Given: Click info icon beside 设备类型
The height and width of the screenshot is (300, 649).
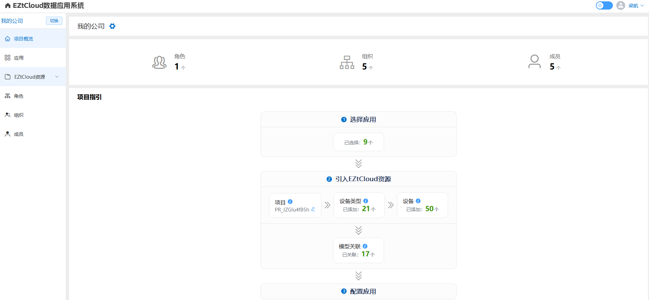Looking at the screenshot, I should click(x=366, y=201).
